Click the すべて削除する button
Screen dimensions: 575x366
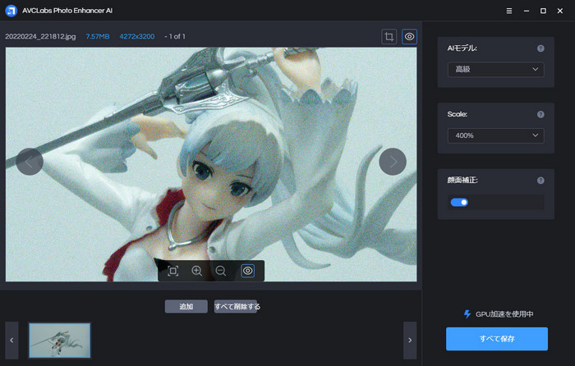237,306
